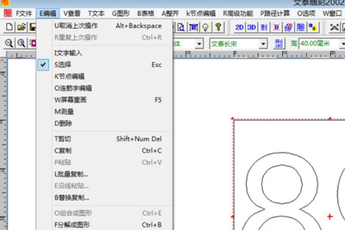
Task: Open the k节点编辑 menu in menu bar
Action: coord(201,13)
